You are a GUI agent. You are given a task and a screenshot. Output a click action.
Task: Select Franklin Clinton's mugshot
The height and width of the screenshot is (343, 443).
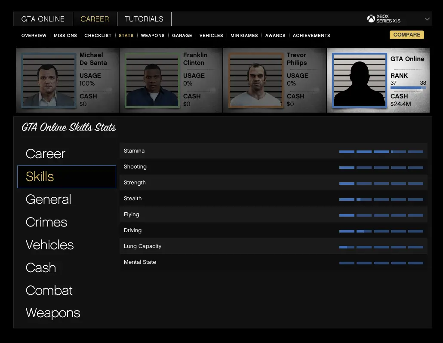(151, 80)
